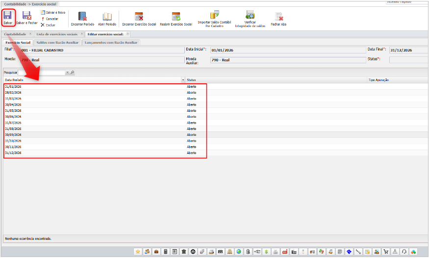429x258 pixels.
Task: Click the Abrir Período book icon
Action: [x=107, y=17]
